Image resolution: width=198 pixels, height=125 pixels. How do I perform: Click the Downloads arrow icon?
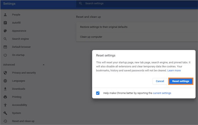click(5, 89)
